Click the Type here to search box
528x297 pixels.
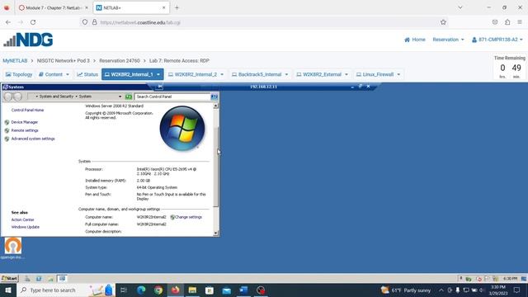[66, 290]
